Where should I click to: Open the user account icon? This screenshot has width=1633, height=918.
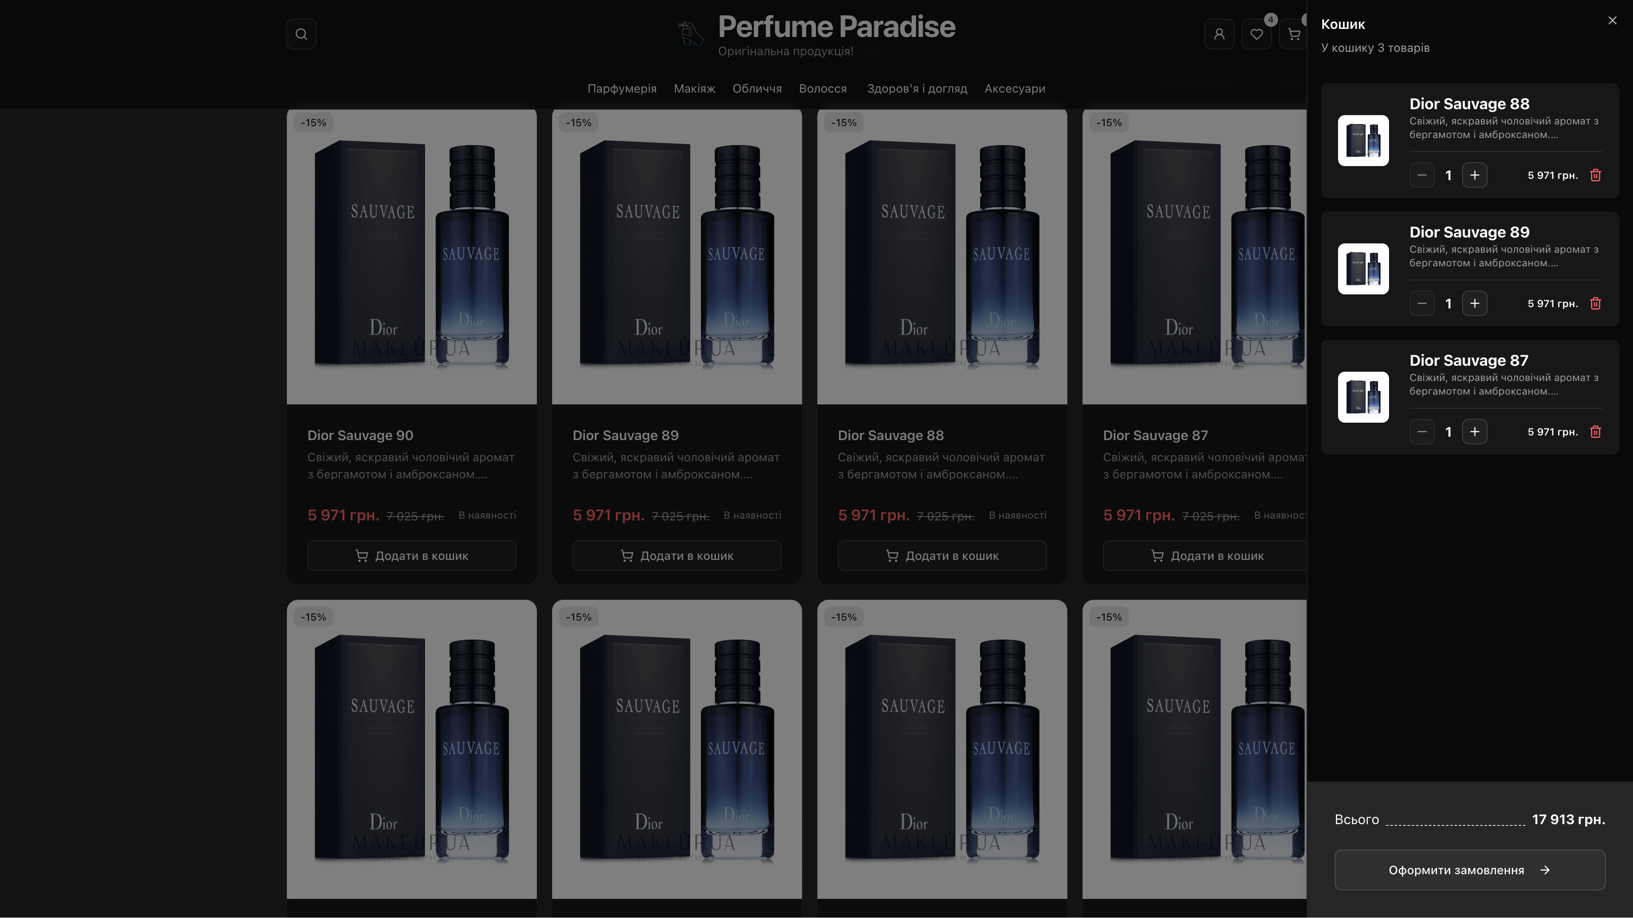point(1219,34)
